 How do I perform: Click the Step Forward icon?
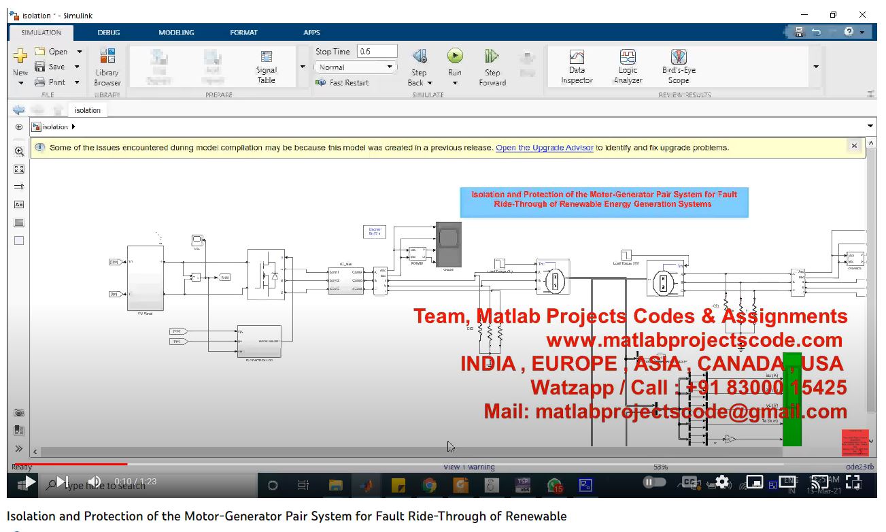pos(492,56)
